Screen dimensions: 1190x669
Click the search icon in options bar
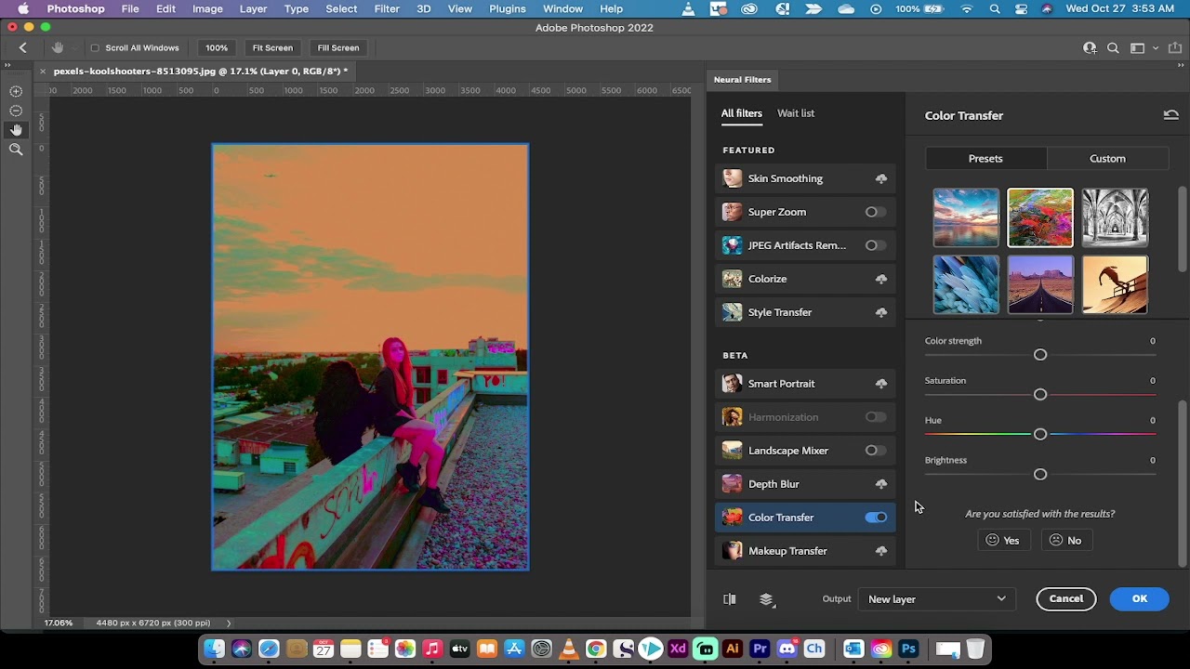pyautogui.click(x=1113, y=47)
